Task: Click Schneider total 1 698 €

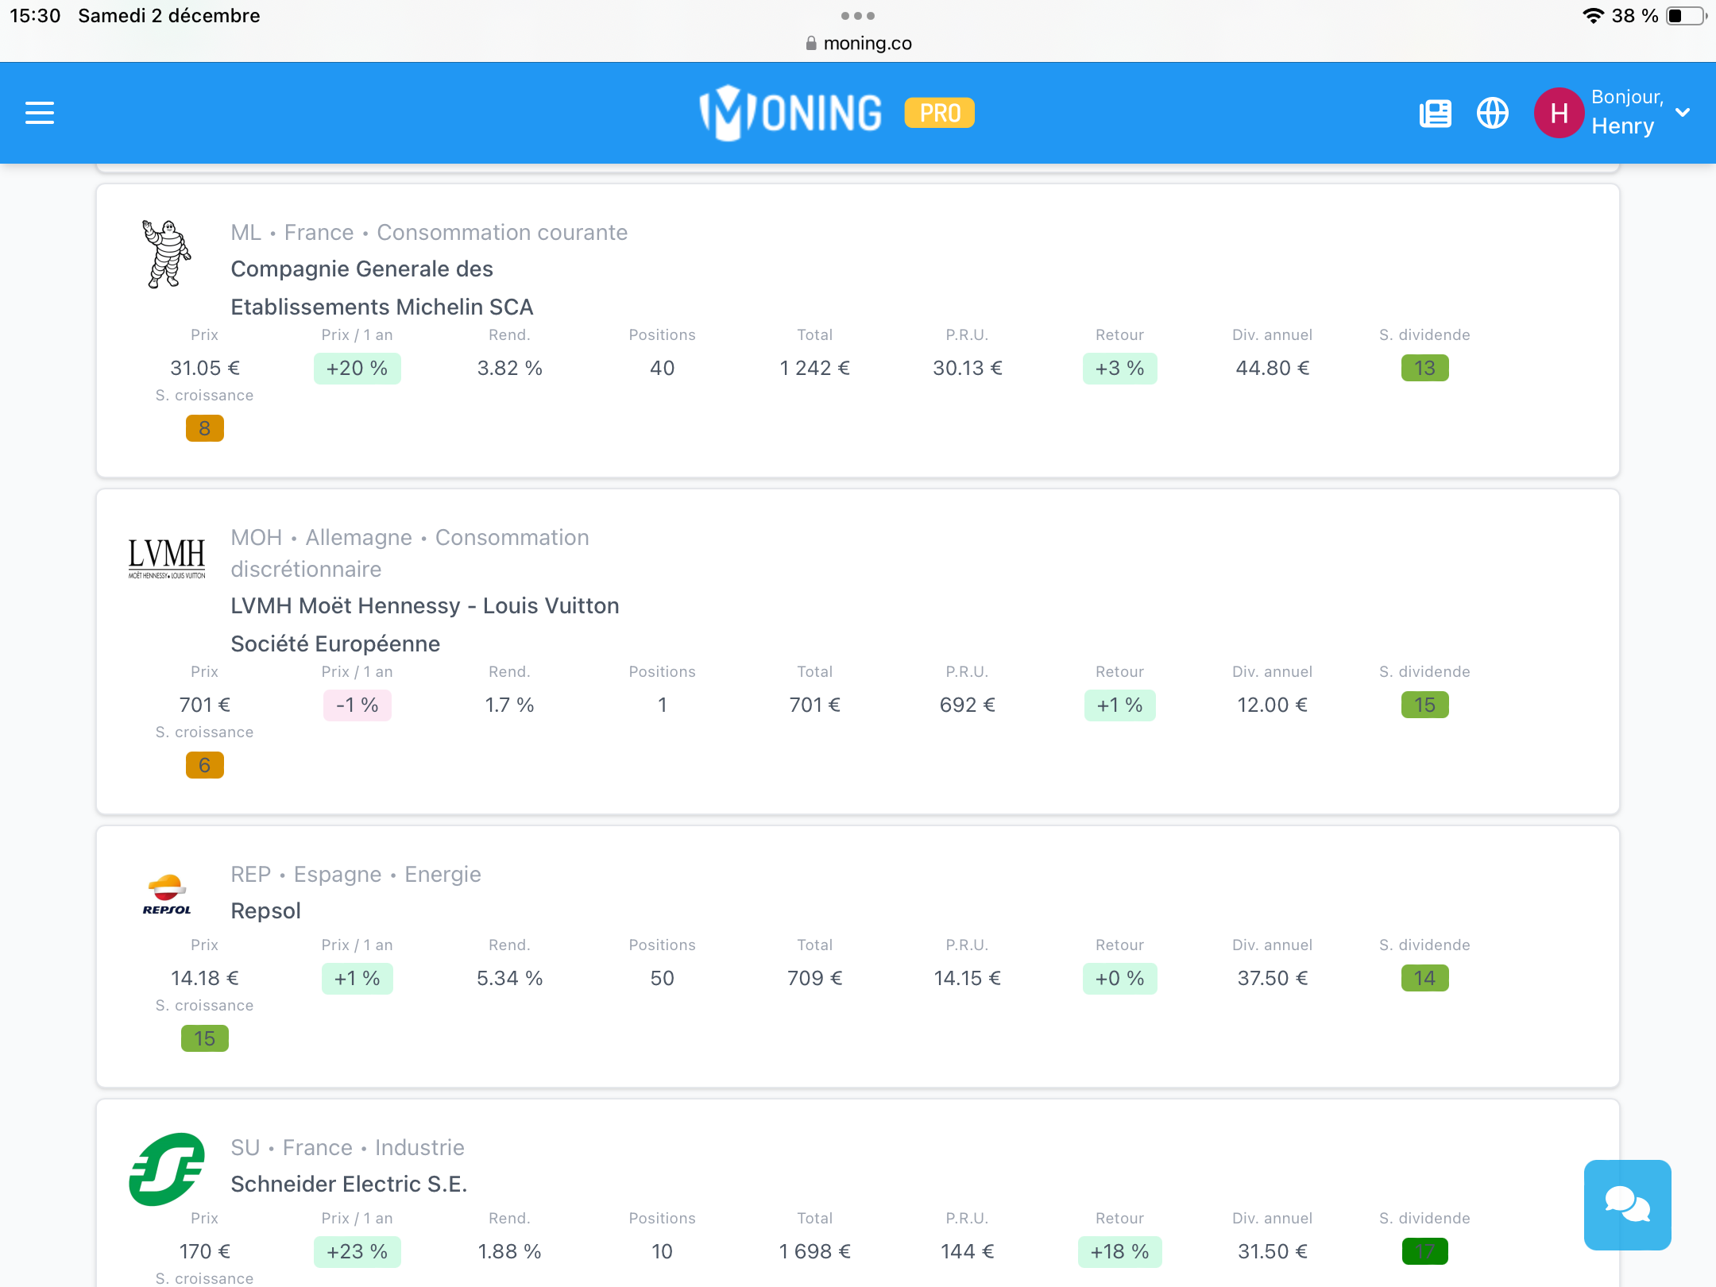Action: pyautogui.click(x=815, y=1252)
